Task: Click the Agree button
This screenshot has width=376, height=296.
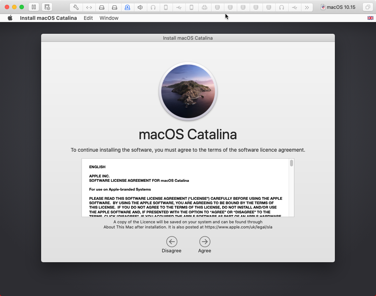Action: pos(205,242)
